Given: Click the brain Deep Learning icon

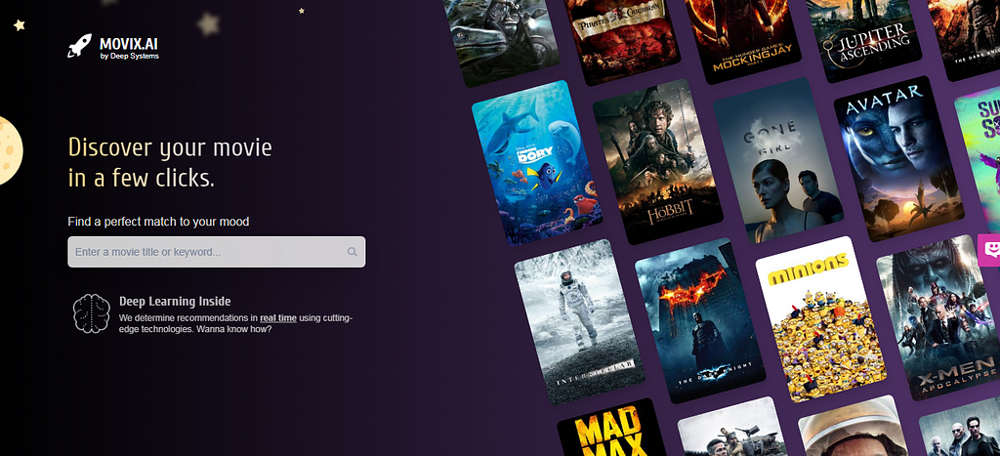Looking at the screenshot, I should [91, 313].
